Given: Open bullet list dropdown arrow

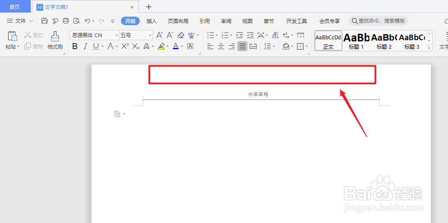Looking at the screenshot, I should 216,35.
